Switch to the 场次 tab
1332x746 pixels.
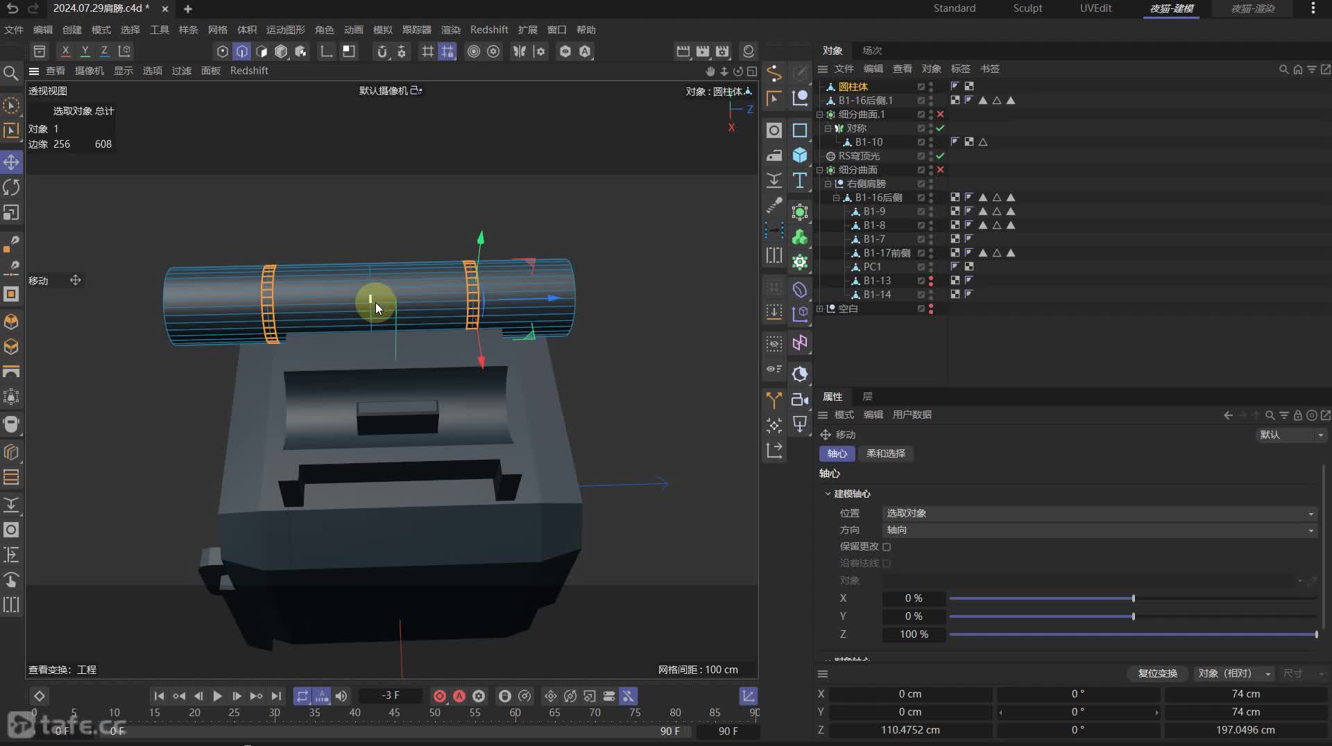click(872, 51)
